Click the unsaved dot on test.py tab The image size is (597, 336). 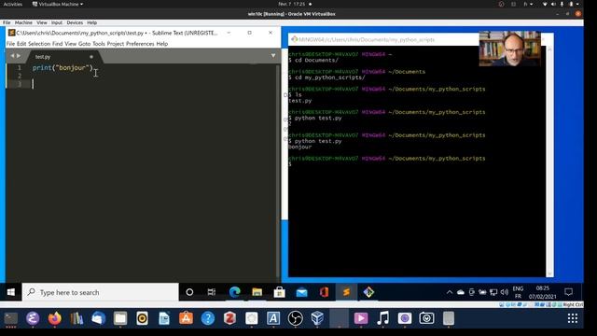point(91,57)
